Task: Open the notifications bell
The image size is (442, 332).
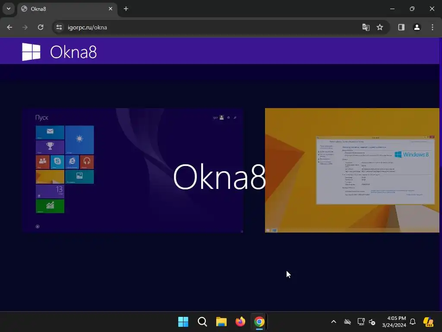Action: [x=413, y=322]
